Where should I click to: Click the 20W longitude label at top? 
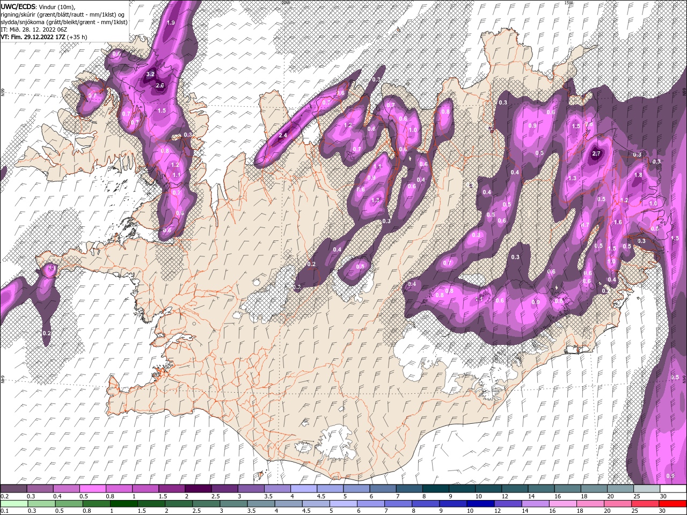coord(285,2)
